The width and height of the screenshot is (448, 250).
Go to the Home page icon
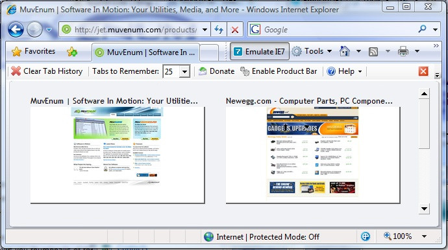pyautogui.click(x=345, y=51)
